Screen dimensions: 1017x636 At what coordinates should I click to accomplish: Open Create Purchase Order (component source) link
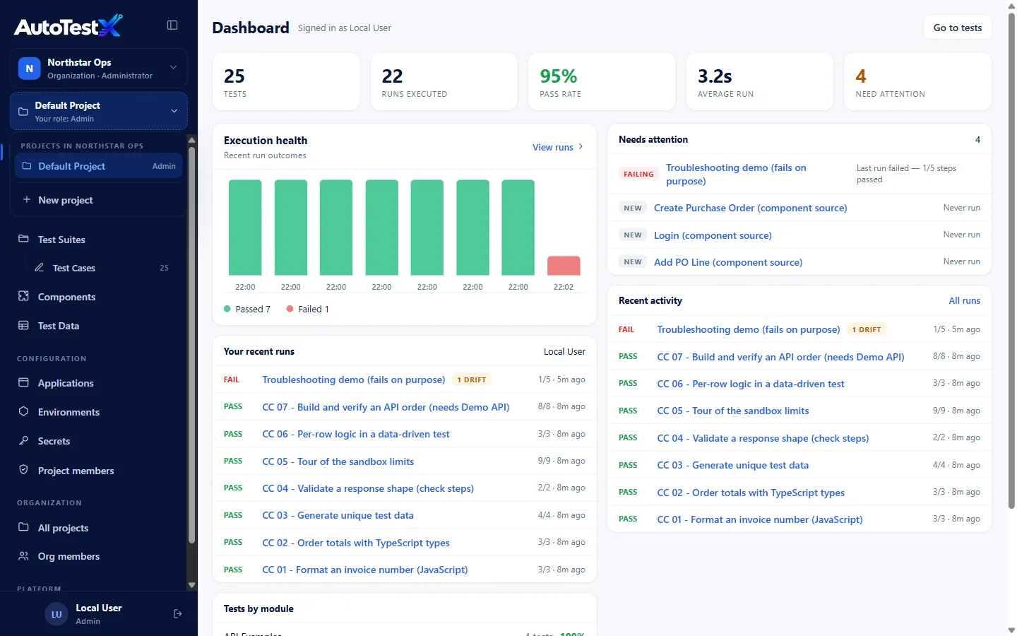click(x=750, y=208)
